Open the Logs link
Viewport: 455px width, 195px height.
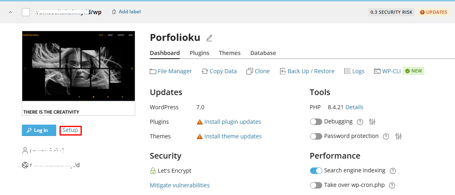point(358,71)
